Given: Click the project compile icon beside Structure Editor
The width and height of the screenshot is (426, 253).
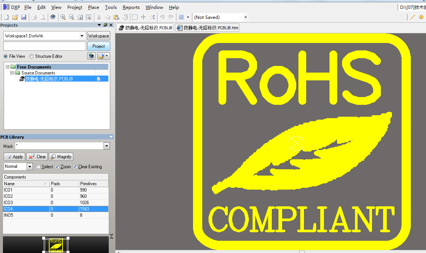Looking at the screenshot, I should [x=92, y=56].
